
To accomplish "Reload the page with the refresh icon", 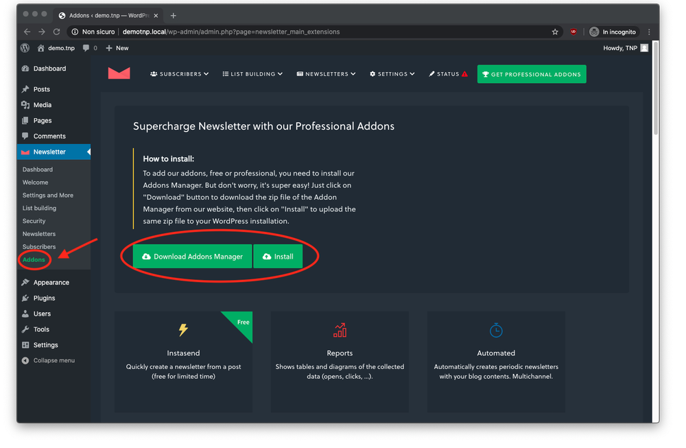I will (56, 32).
